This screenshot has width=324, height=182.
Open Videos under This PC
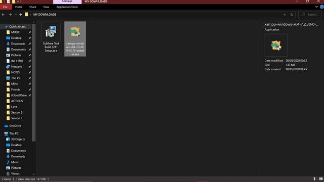15,174
